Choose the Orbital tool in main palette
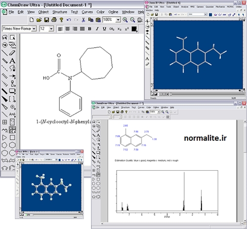247x229 pixels. [x=12, y=83]
